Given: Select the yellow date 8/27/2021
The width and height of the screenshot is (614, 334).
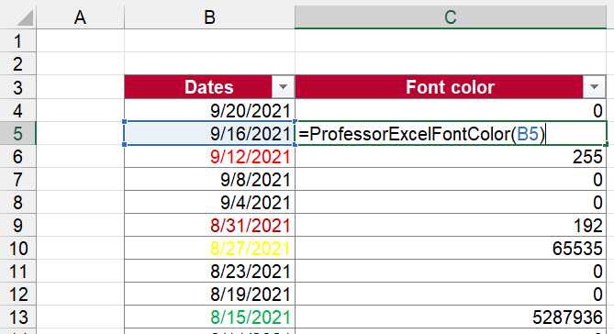Looking at the screenshot, I should (x=209, y=249).
